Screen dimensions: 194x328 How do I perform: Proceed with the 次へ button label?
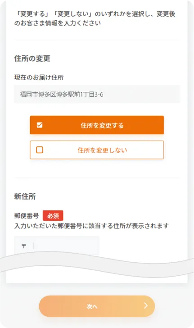[92, 306]
